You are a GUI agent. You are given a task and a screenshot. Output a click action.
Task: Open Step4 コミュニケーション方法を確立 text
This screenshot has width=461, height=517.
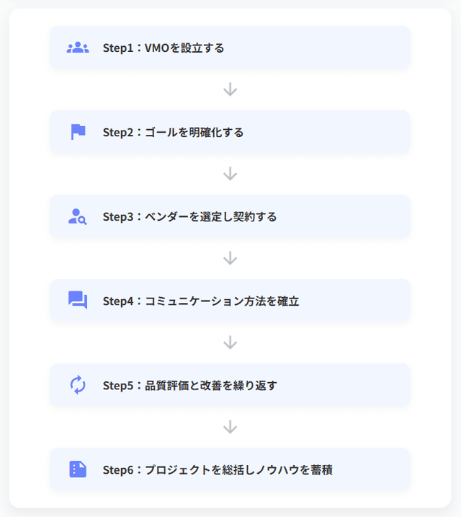[x=201, y=301]
